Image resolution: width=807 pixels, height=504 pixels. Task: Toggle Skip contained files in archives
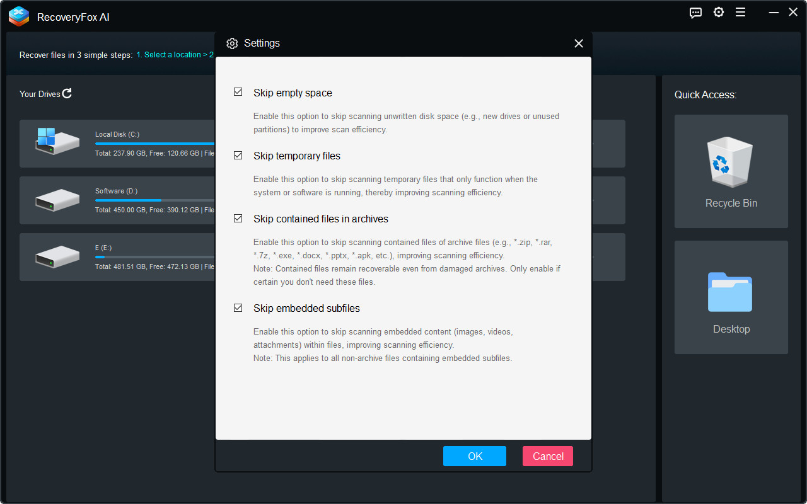[x=238, y=218]
